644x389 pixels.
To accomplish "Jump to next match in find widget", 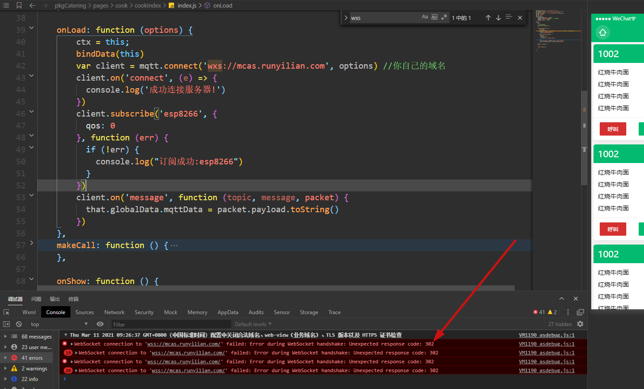I will point(498,18).
